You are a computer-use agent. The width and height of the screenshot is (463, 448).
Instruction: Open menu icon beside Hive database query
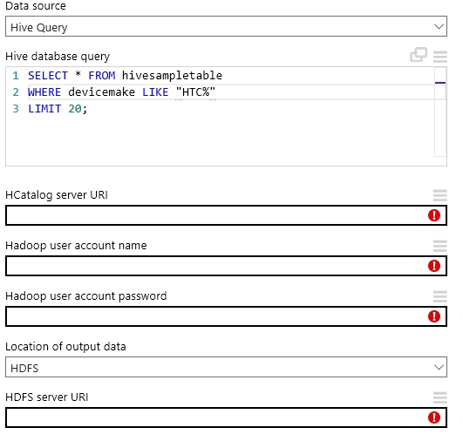(440, 57)
